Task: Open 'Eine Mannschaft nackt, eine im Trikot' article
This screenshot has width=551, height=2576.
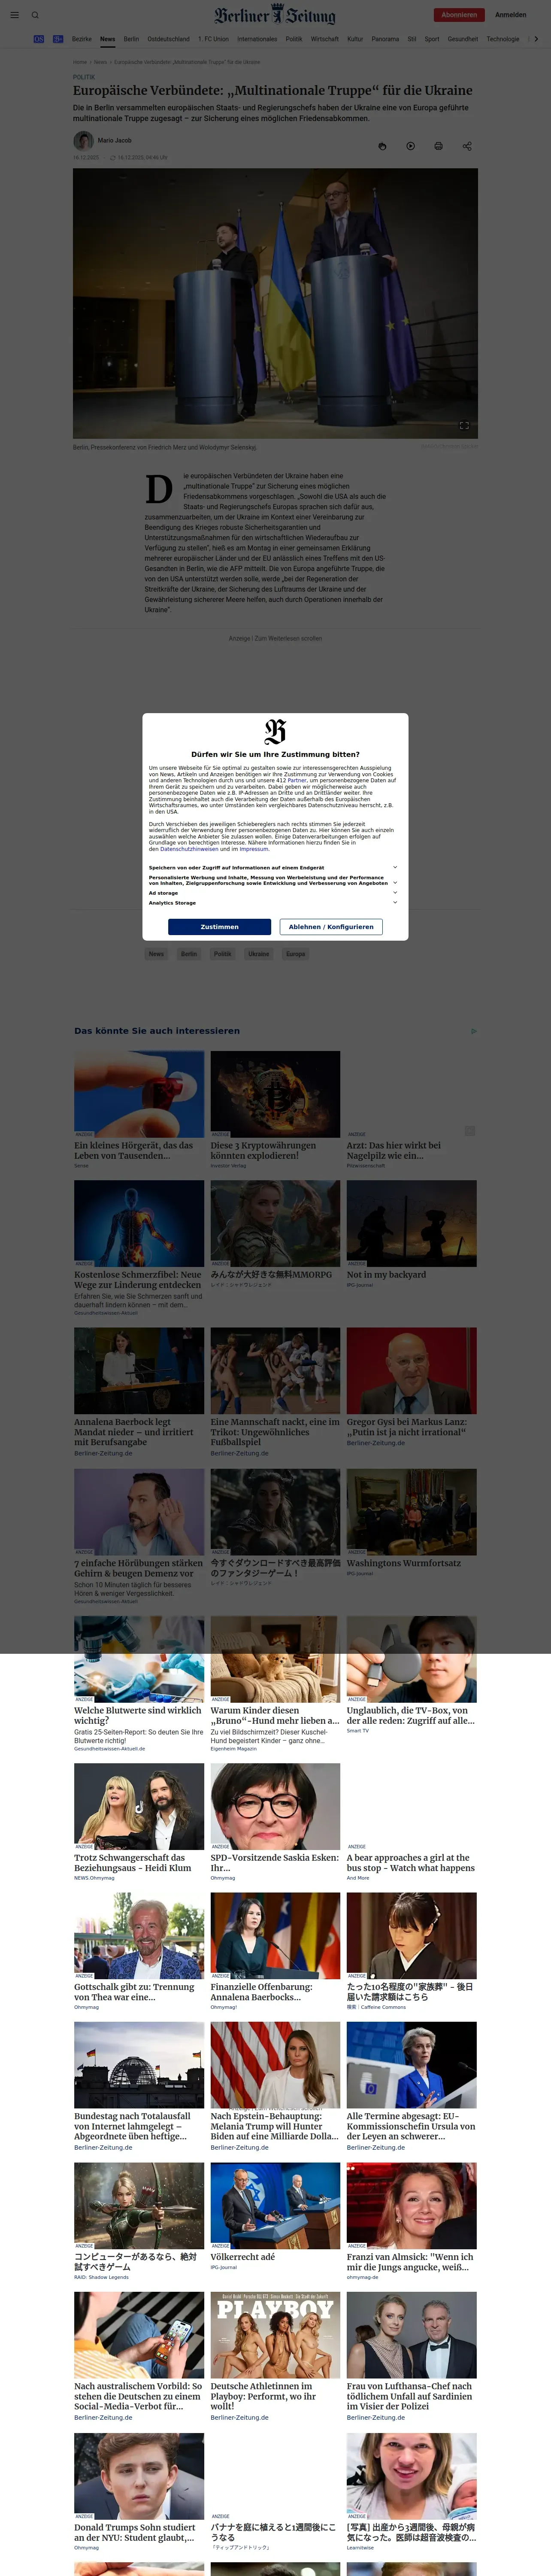Action: click(x=275, y=1392)
